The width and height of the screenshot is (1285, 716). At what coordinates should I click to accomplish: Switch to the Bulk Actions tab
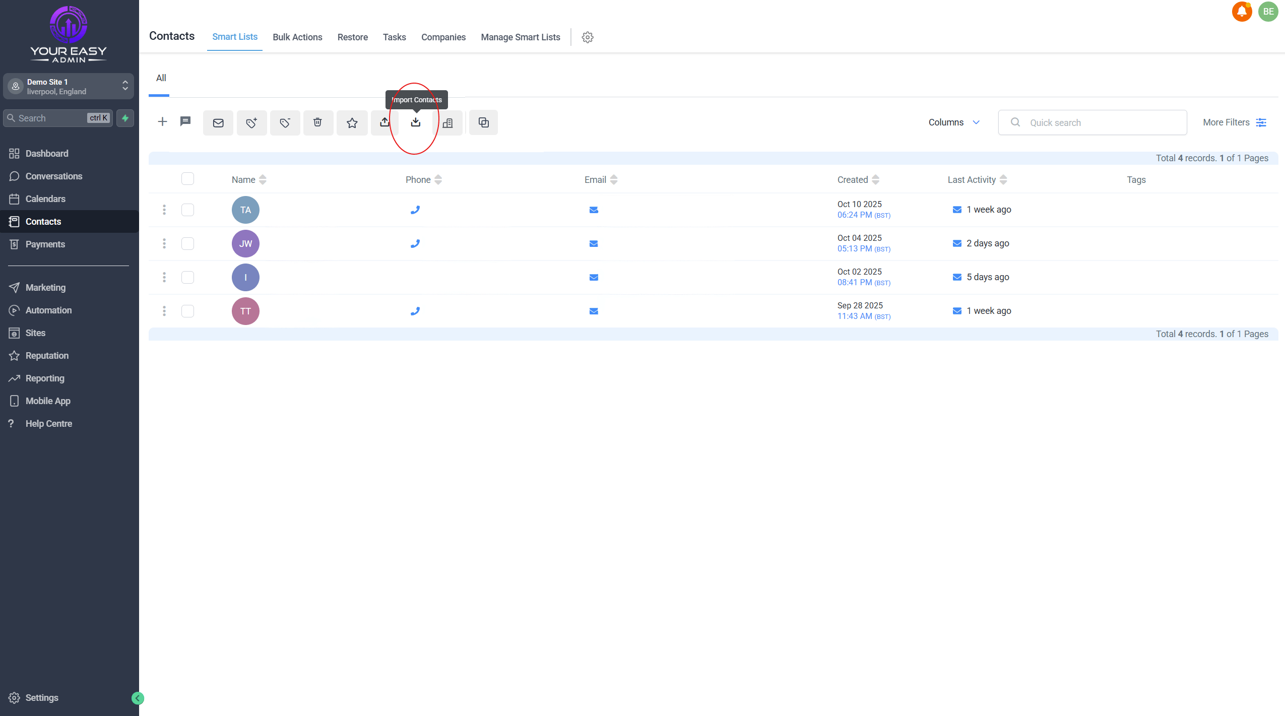297,37
